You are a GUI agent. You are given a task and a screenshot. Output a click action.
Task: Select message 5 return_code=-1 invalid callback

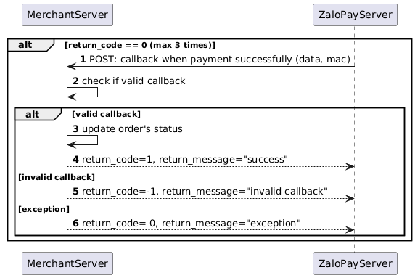click(200, 192)
